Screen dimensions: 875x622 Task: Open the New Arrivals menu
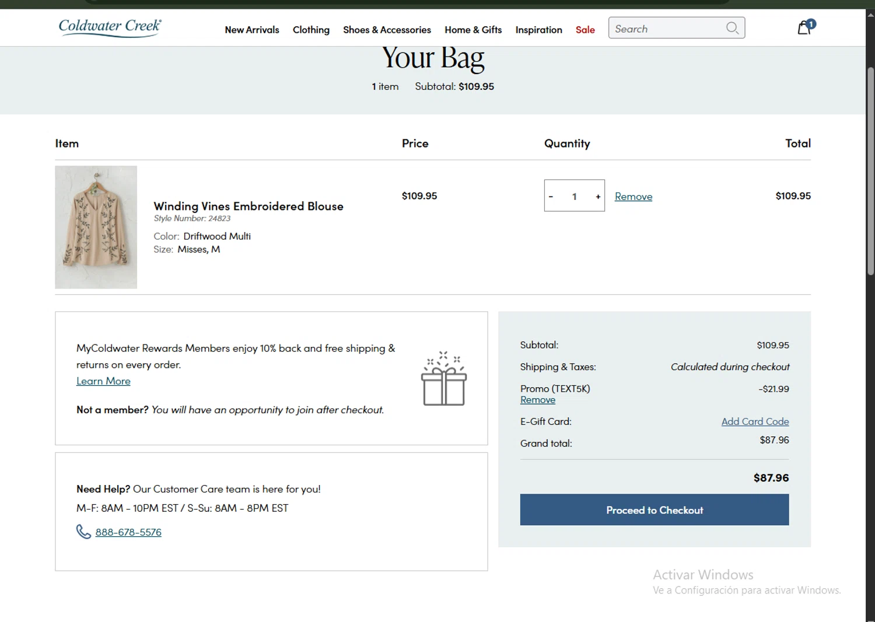[252, 30]
